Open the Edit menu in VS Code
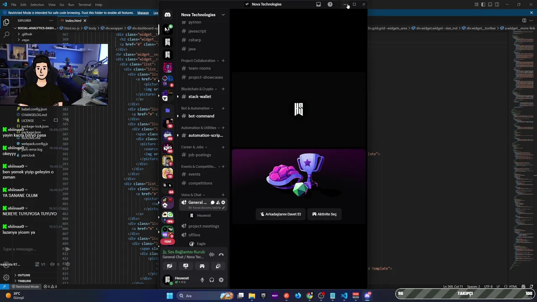The width and height of the screenshot is (537, 302). [x=23, y=5]
